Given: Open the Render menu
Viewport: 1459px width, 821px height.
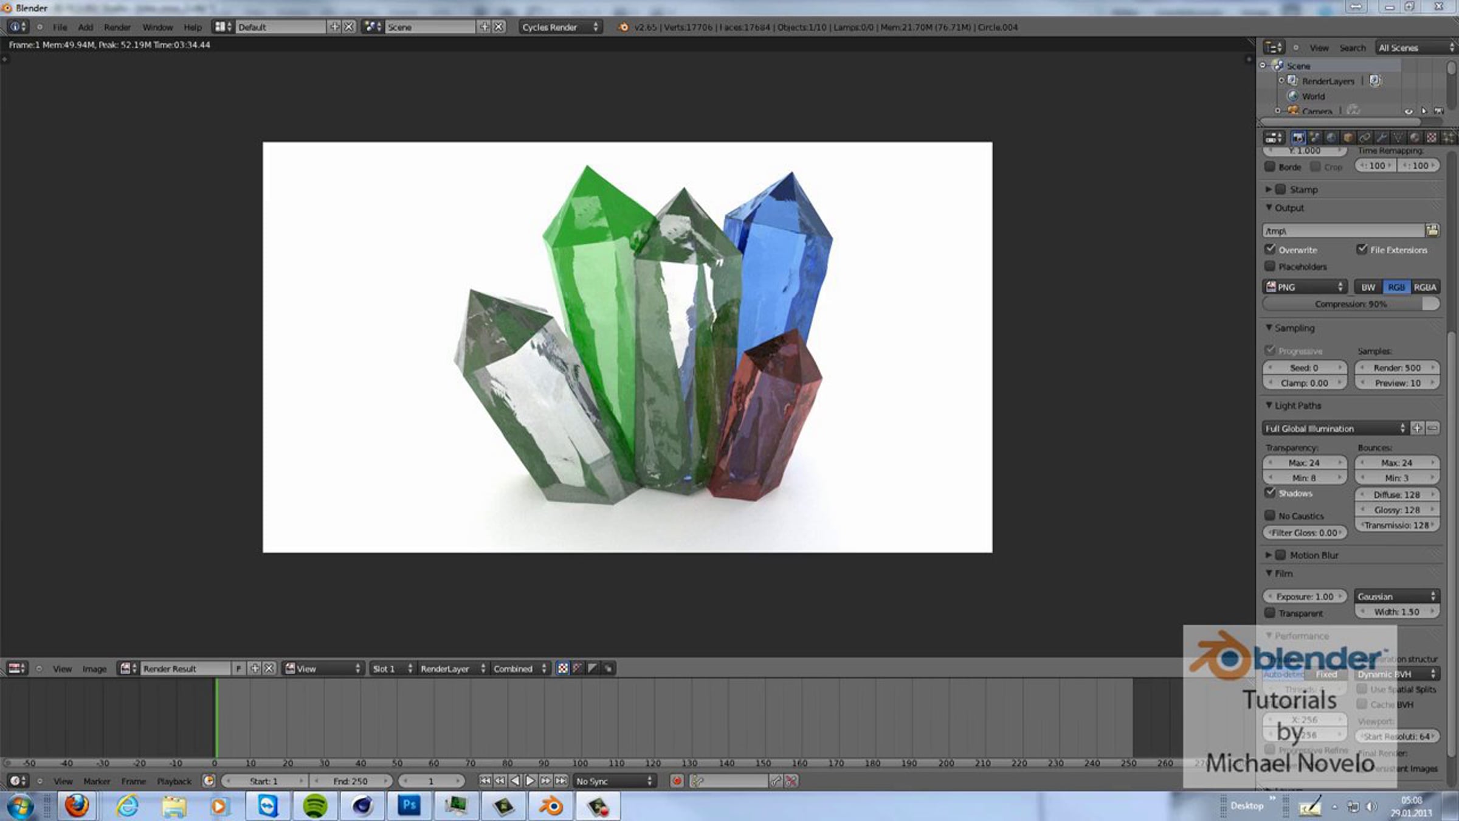Looking at the screenshot, I should click(x=117, y=27).
